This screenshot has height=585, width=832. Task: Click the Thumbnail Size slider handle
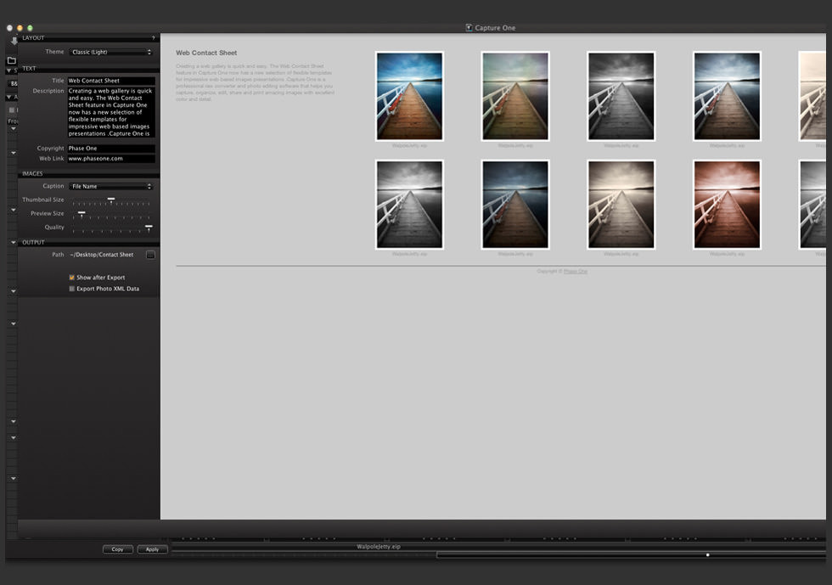[x=111, y=200]
